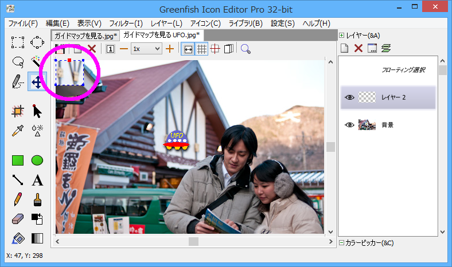This screenshot has width=452, height=267.
Task: Select the rectangle selection tool
Action: 18,42
